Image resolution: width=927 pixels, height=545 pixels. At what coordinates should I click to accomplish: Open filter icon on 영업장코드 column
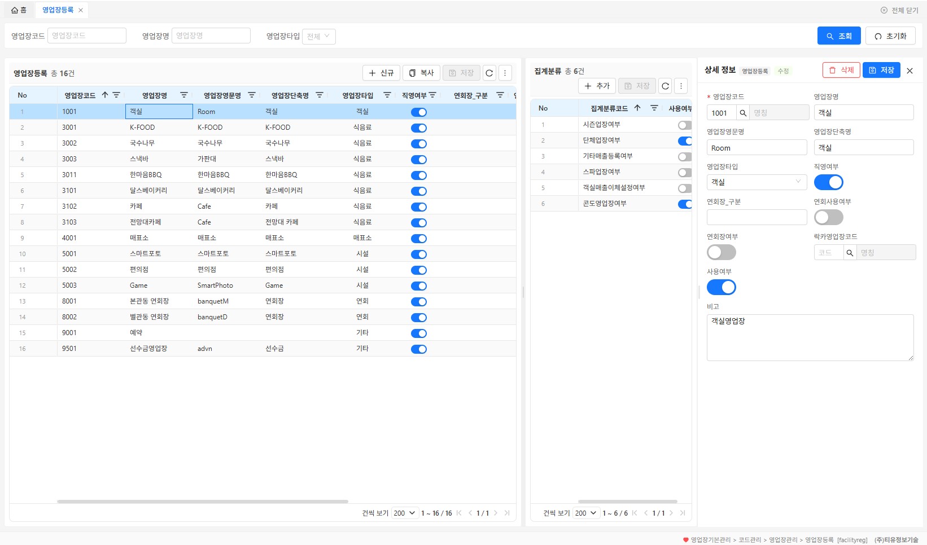(x=116, y=95)
